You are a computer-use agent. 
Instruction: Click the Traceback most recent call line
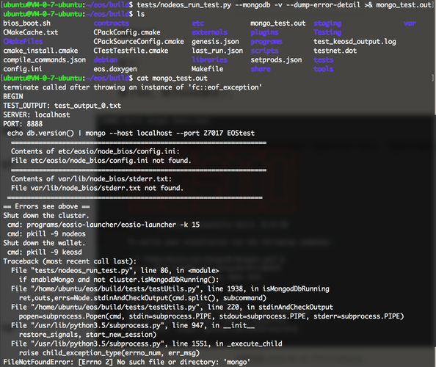coord(70,261)
